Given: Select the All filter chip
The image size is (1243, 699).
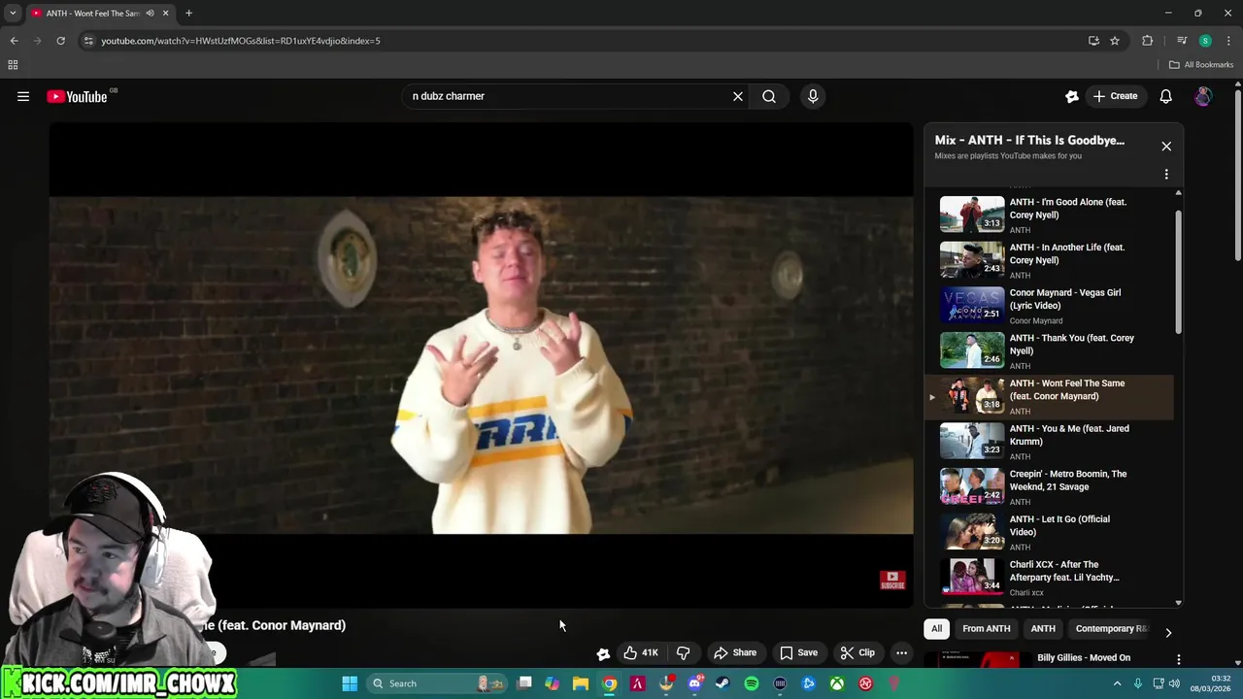Looking at the screenshot, I should coord(936,628).
